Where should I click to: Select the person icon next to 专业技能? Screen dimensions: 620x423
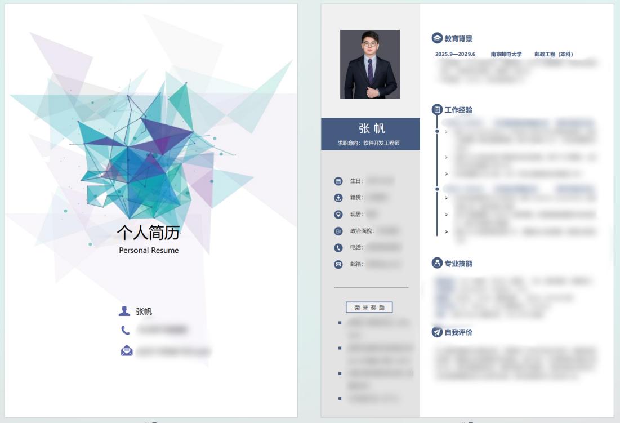coord(437,263)
